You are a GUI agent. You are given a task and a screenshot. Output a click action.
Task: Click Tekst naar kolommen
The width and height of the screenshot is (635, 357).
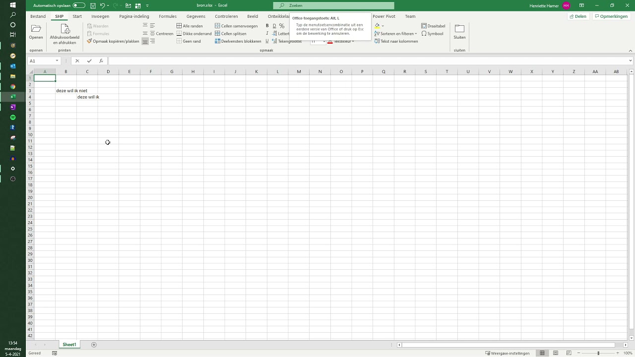(396, 41)
